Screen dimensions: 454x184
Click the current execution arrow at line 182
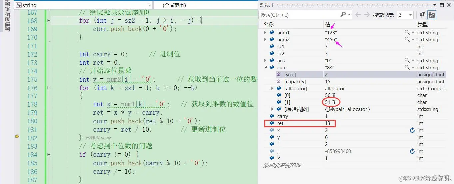pos(17,136)
